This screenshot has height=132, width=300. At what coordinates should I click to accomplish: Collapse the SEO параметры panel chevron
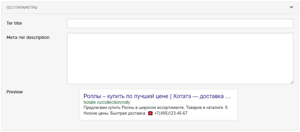click(x=291, y=8)
